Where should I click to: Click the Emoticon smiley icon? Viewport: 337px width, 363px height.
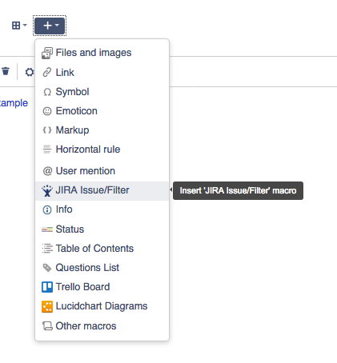pyautogui.click(x=47, y=111)
